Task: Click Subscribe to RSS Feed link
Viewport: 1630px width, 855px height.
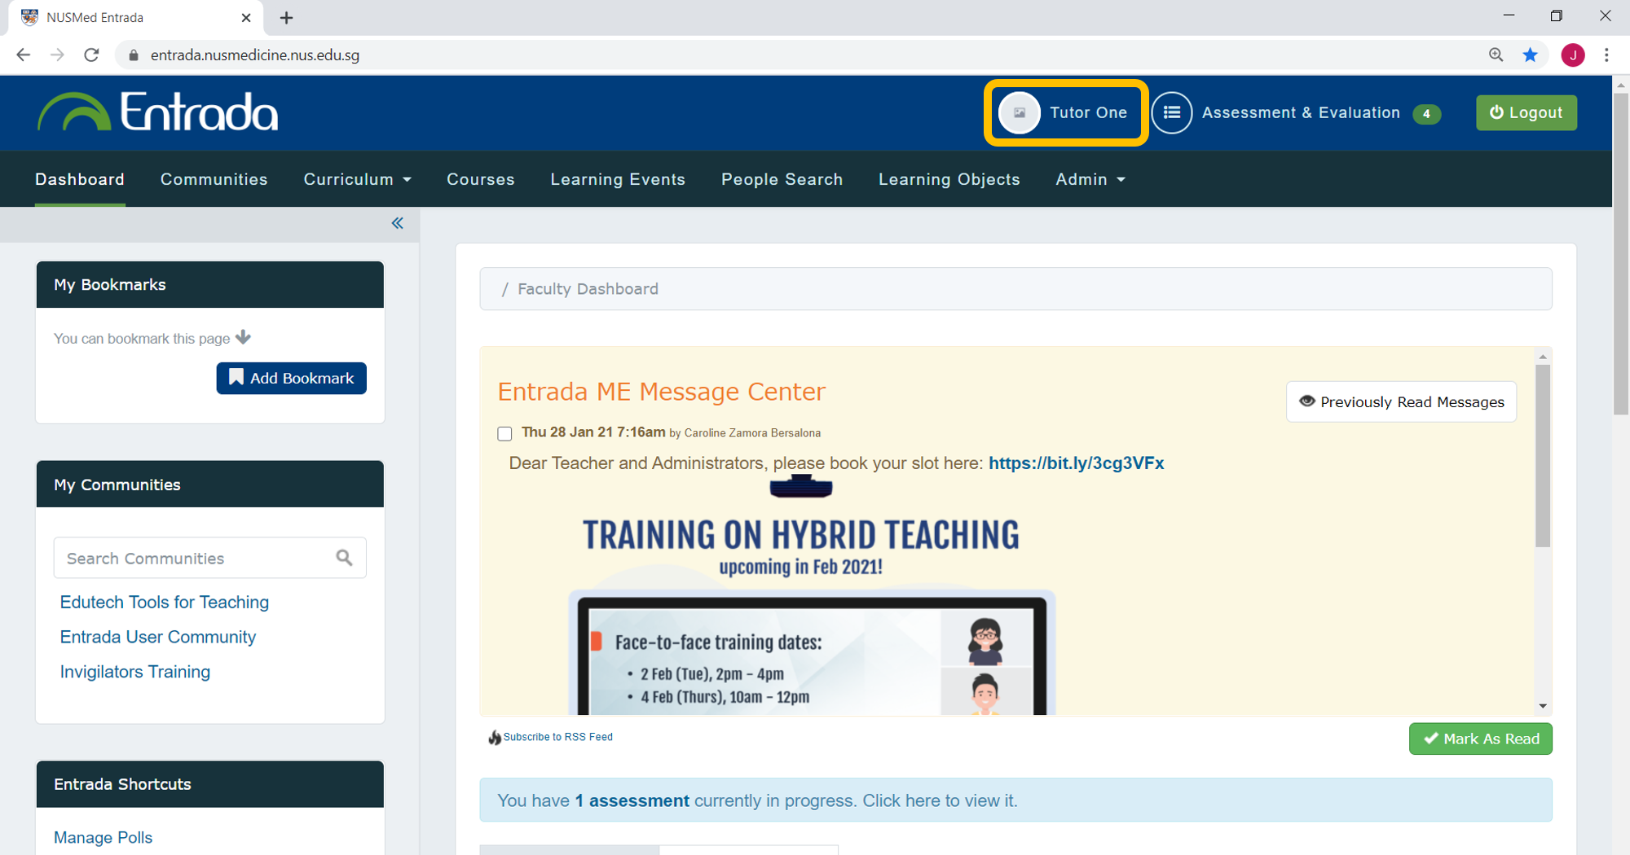Action: coord(557,737)
